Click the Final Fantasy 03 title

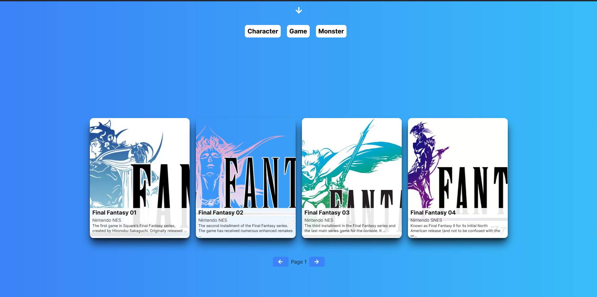[x=327, y=212]
